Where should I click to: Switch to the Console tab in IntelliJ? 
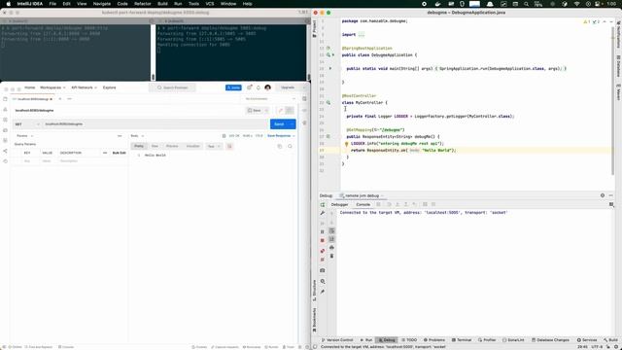click(x=363, y=205)
